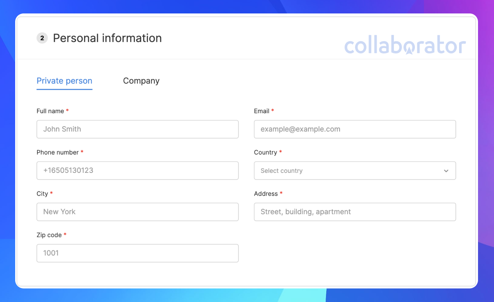
Task: Focus the Email input field
Action: (x=355, y=129)
